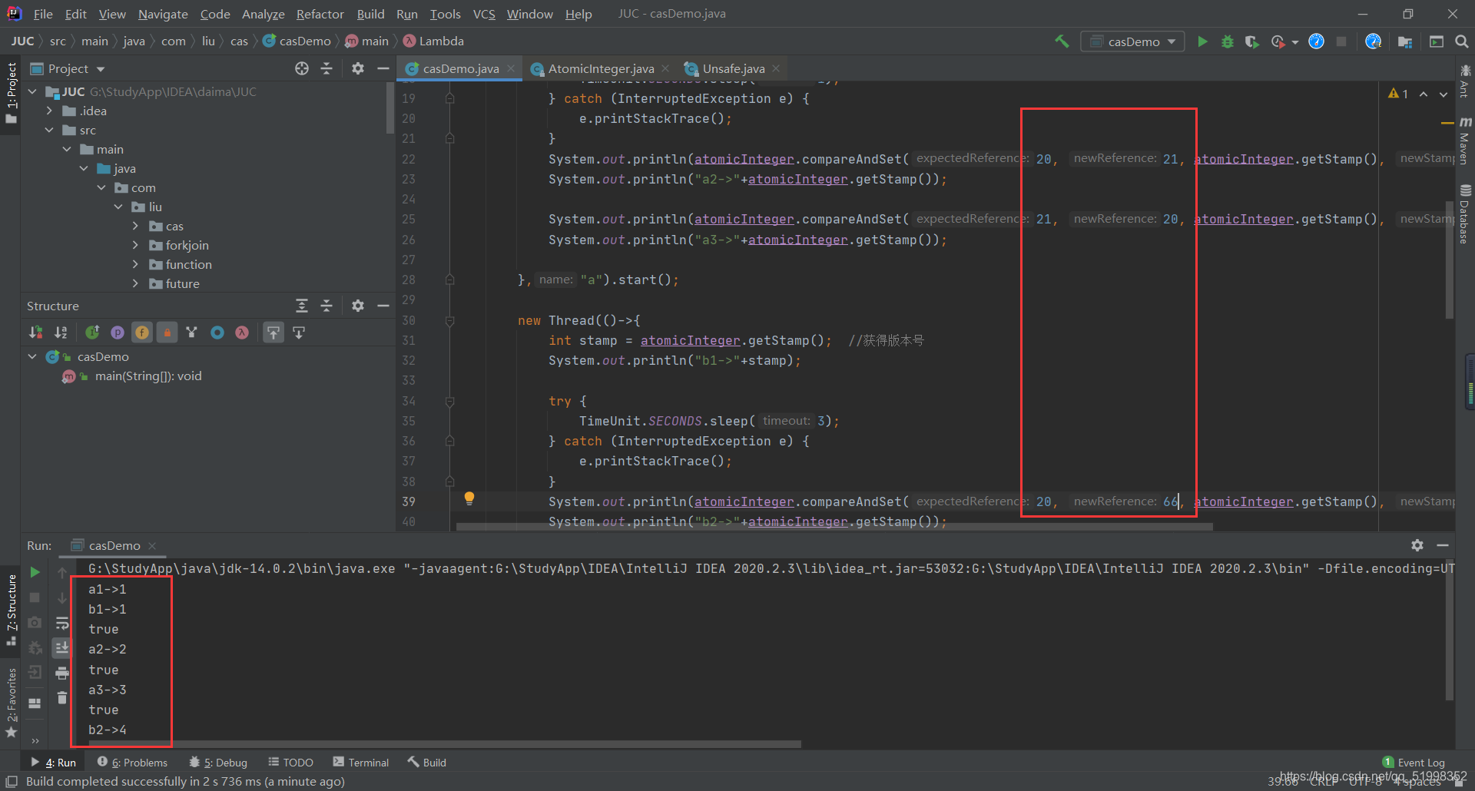The height and width of the screenshot is (791, 1475).
Task: Open the Database side panel
Action: click(1465, 215)
